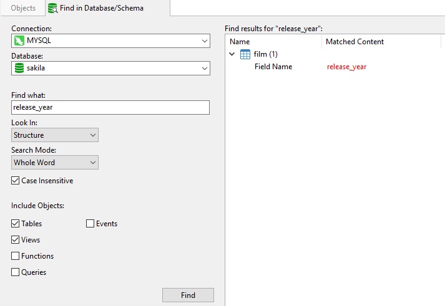Open the Database dropdown showing sakila
Viewport: 445px width, 306px height.
[110, 69]
